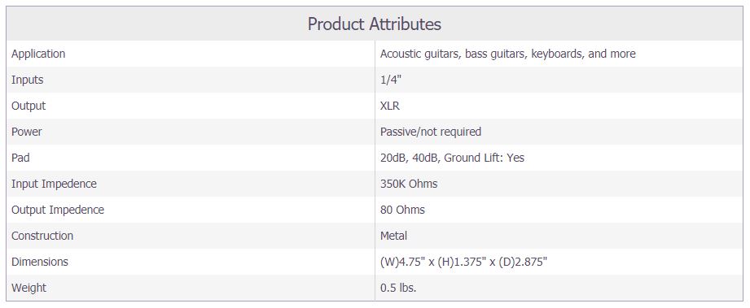Select the Dimensions row label
Viewport: 750px width, 308px height.
(x=40, y=262)
